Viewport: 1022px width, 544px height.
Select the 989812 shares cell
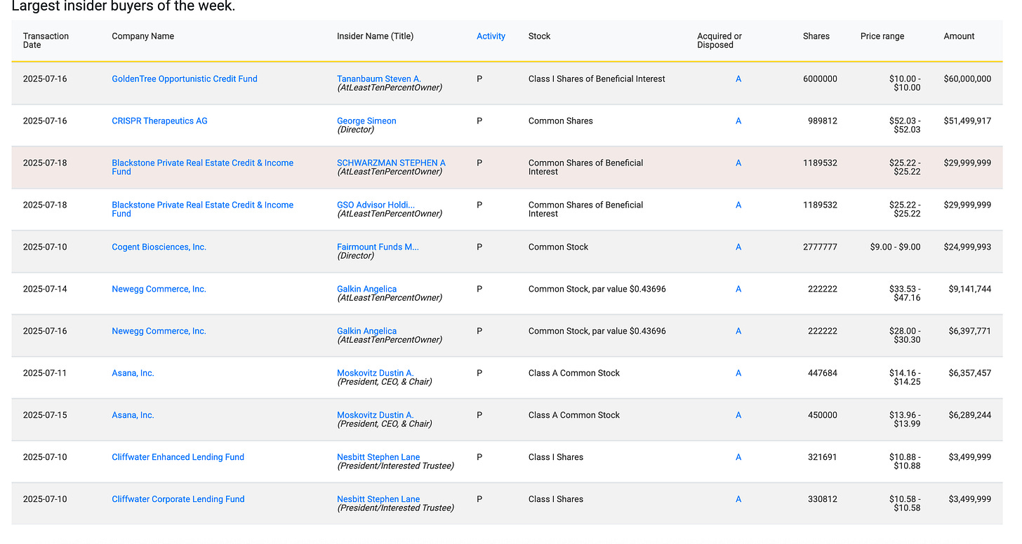[823, 121]
